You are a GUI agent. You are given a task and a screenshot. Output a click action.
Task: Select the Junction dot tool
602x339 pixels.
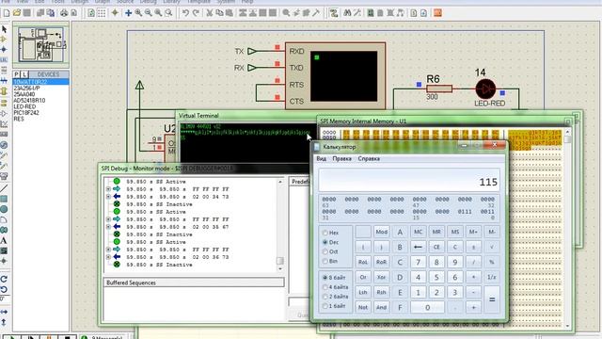(x=4, y=50)
